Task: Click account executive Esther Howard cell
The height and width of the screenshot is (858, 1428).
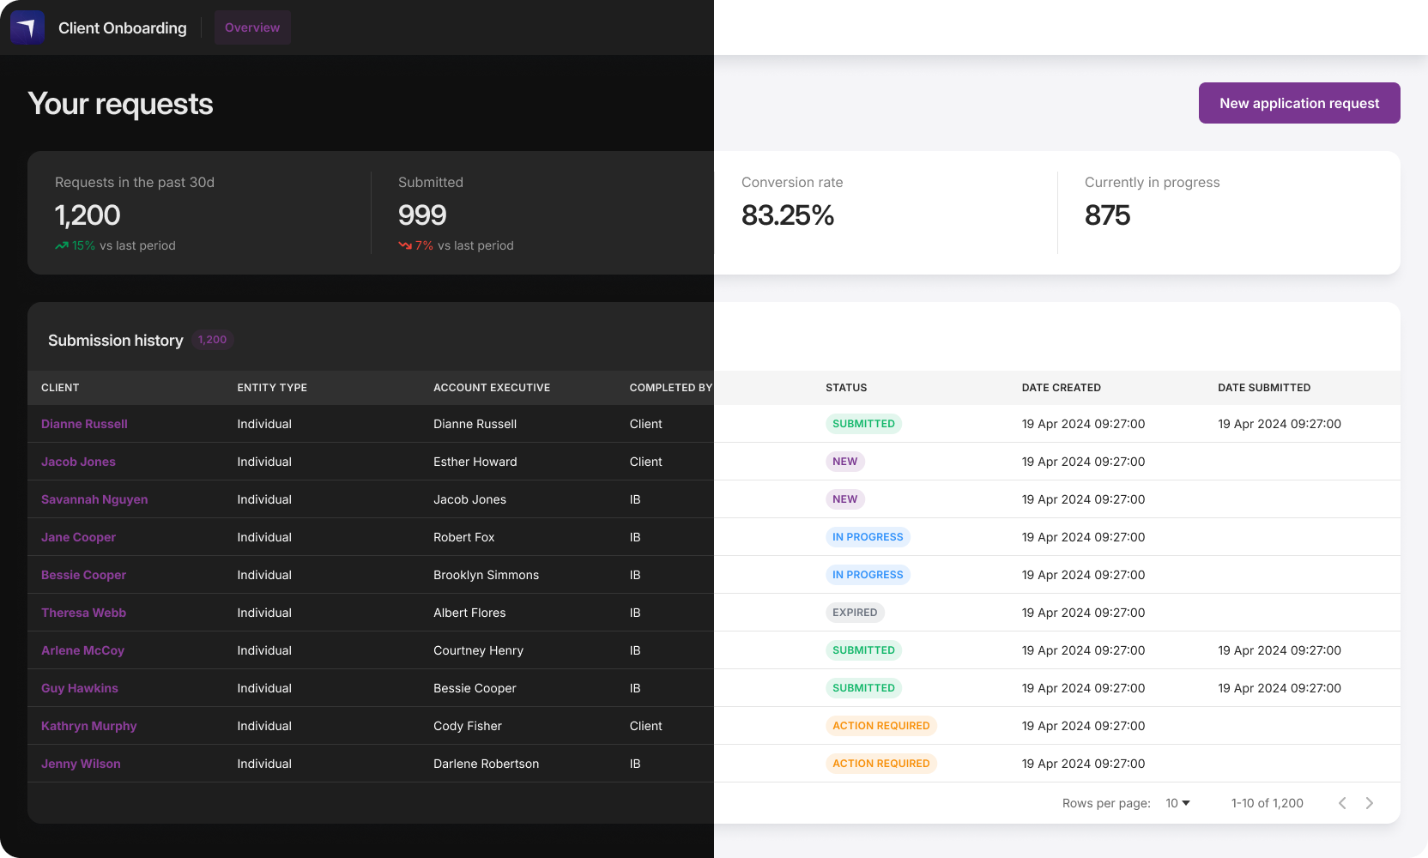Action: coord(475,462)
